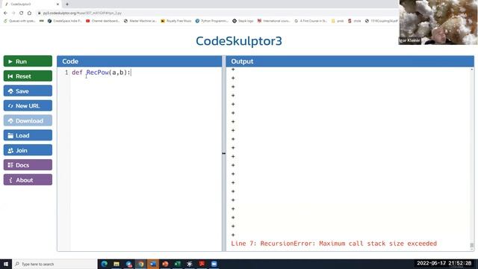Open Zoom from taskbar
Viewport: 478px width, 269px height.
pos(214,264)
